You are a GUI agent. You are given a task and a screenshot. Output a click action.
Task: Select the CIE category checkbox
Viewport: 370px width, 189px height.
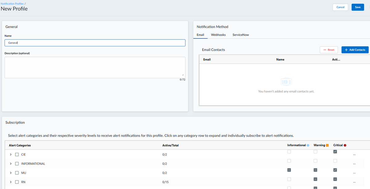(x=17, y=155)
